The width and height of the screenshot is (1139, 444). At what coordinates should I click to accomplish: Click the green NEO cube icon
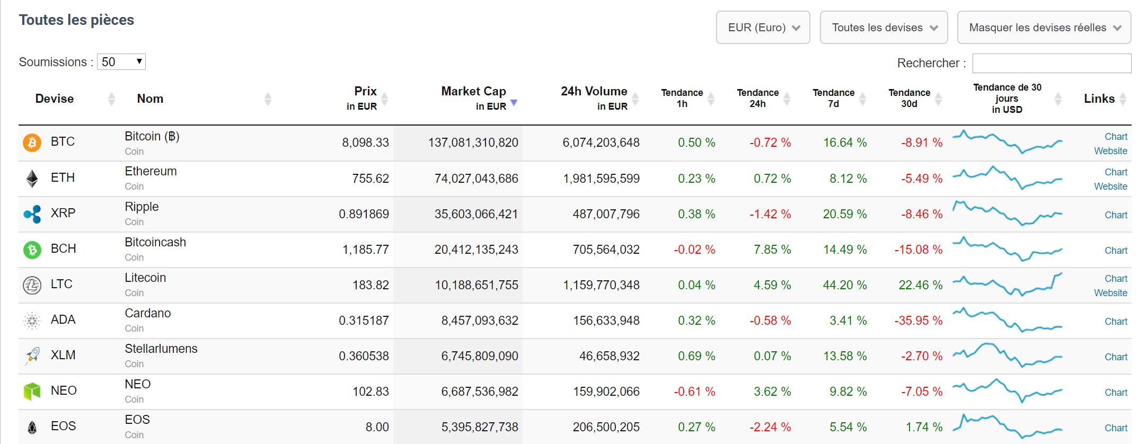point(32,392)
